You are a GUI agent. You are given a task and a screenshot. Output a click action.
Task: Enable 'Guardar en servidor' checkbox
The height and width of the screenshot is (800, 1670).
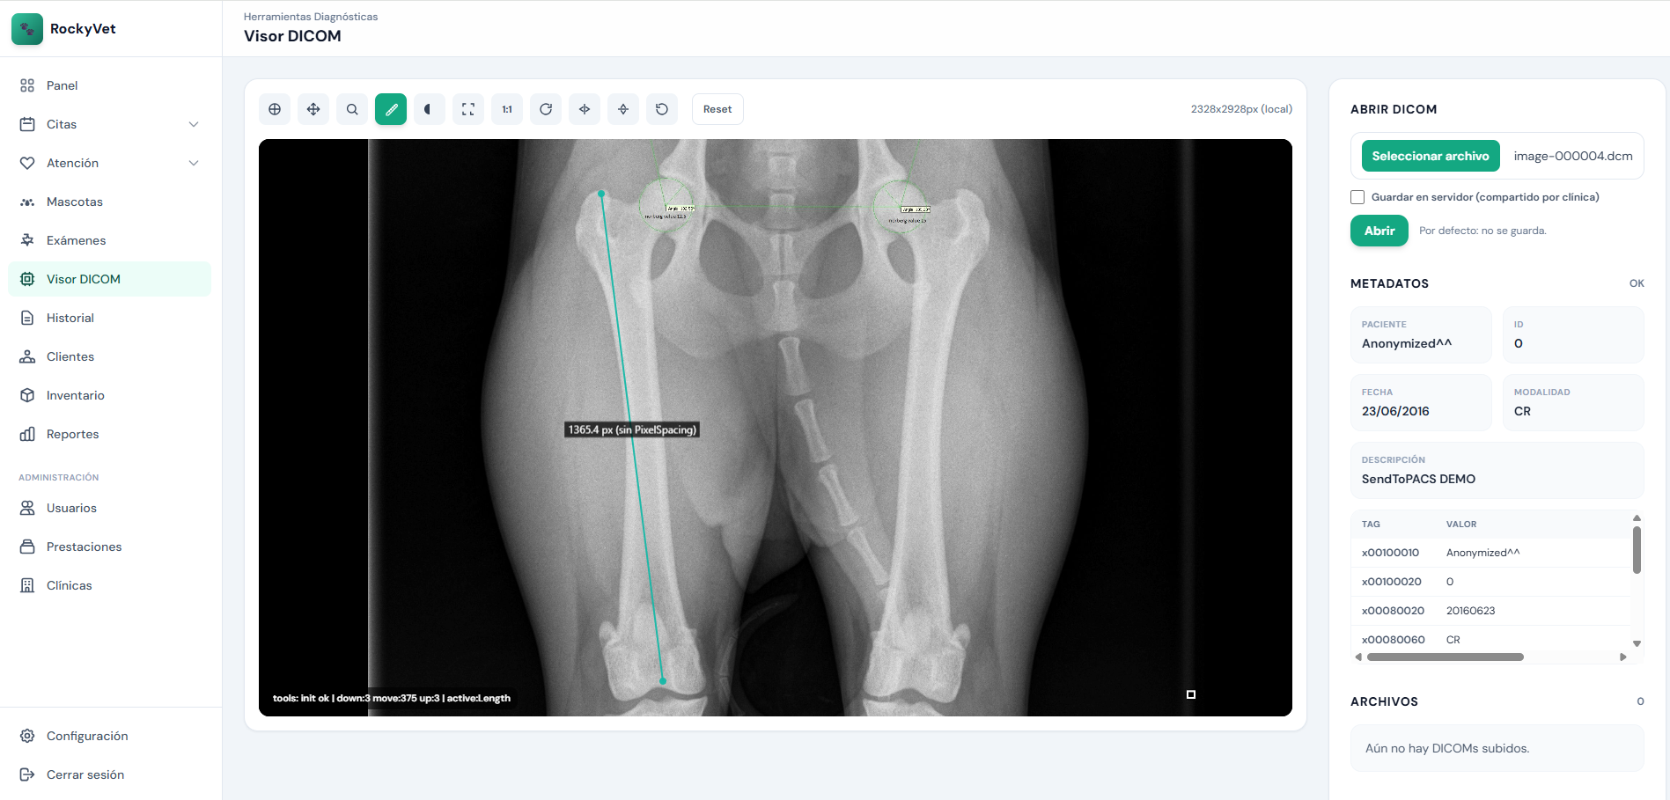tap(1357, 196)
